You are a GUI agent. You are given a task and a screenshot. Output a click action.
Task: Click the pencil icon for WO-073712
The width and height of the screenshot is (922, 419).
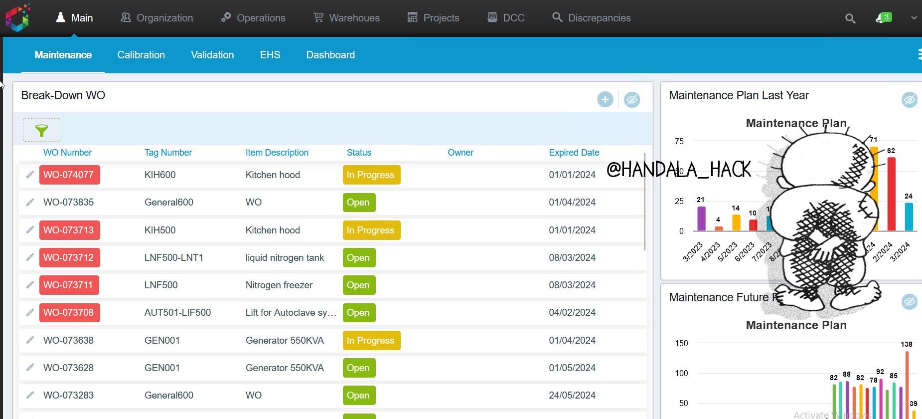tap(30, 257)
